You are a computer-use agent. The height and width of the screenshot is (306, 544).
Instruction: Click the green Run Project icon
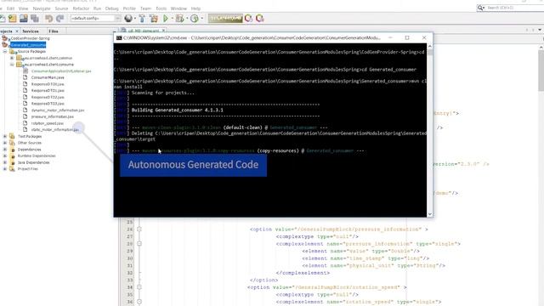166,19
